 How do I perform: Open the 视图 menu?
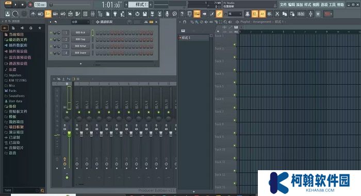pos(316,5)
